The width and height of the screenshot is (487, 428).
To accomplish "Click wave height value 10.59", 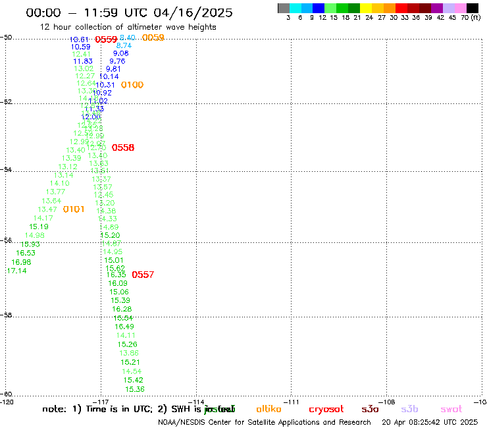I will tap(80, 47).
